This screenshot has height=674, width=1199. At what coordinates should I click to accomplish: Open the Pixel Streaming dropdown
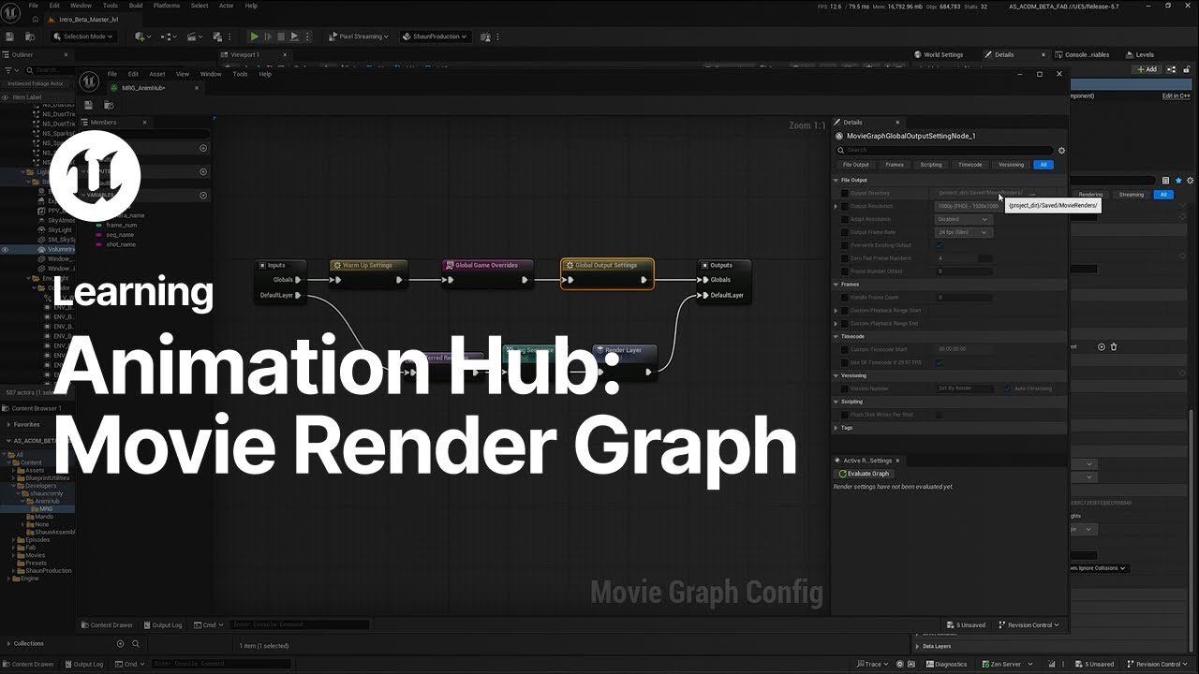tap(357, 37)
